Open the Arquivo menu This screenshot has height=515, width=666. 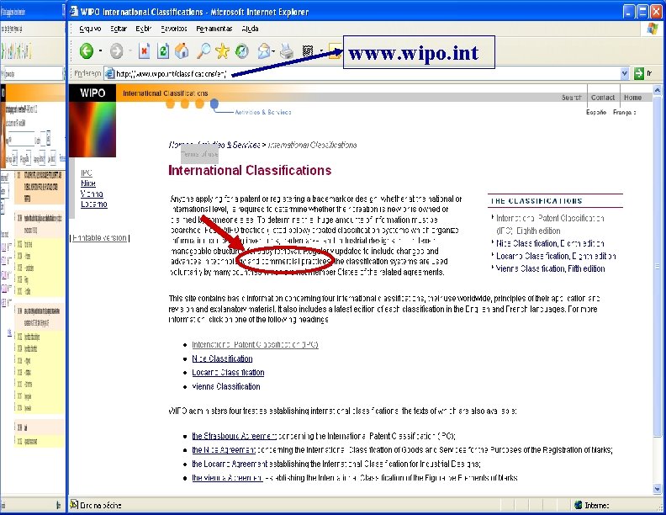pyautogui.click(x=90, y=29)
